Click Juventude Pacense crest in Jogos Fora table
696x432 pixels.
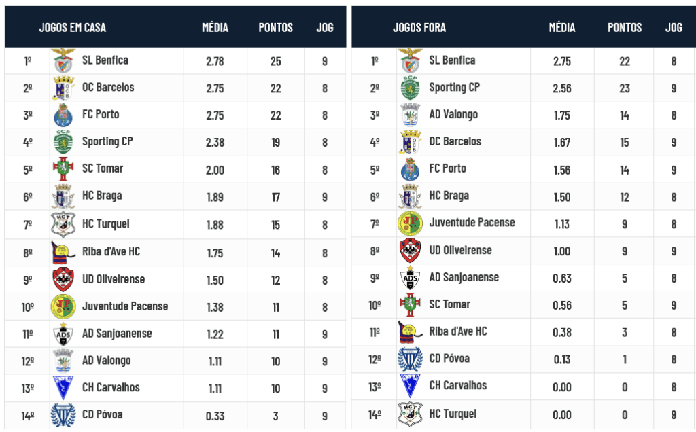(x=410, y=223)
